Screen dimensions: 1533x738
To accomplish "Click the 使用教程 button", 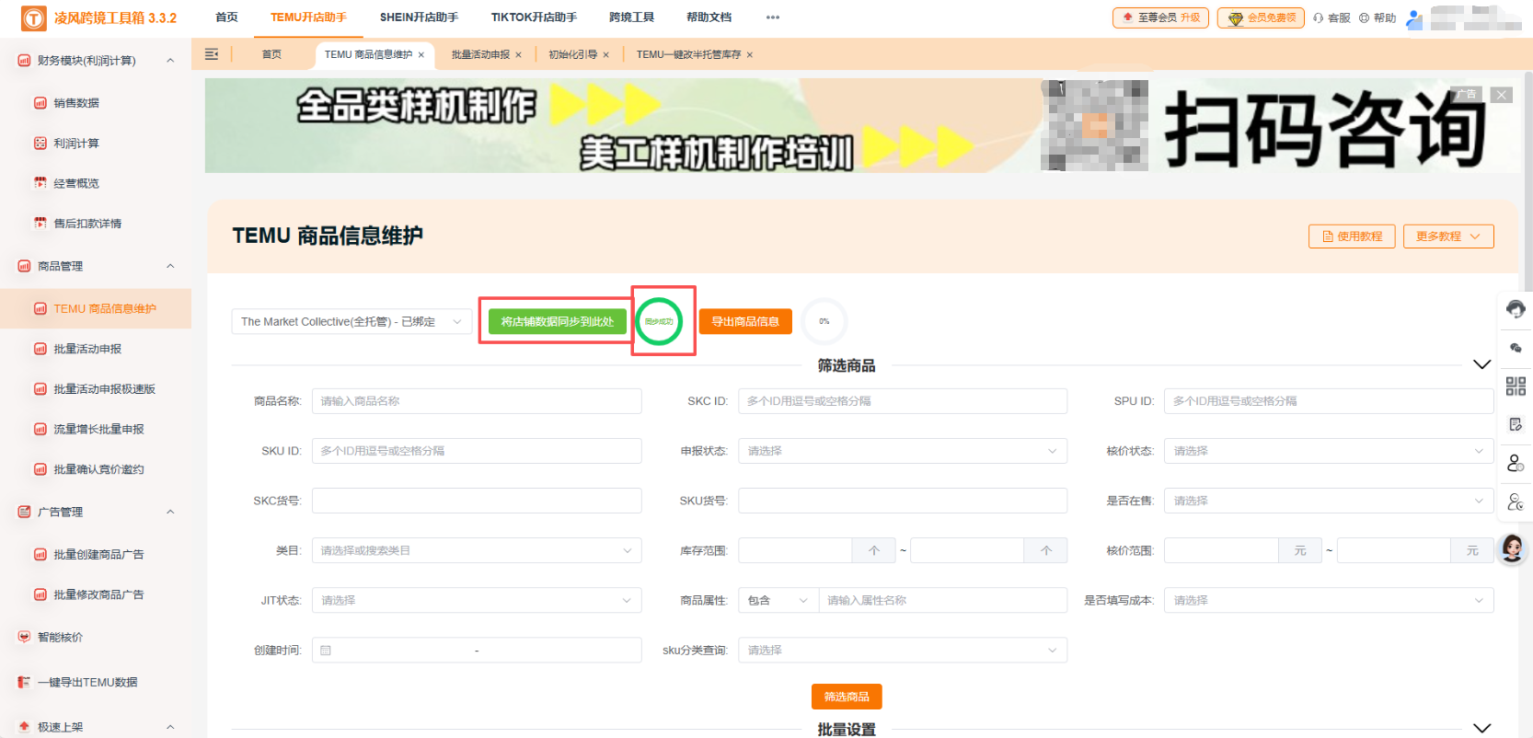I will pos(1352,236).
